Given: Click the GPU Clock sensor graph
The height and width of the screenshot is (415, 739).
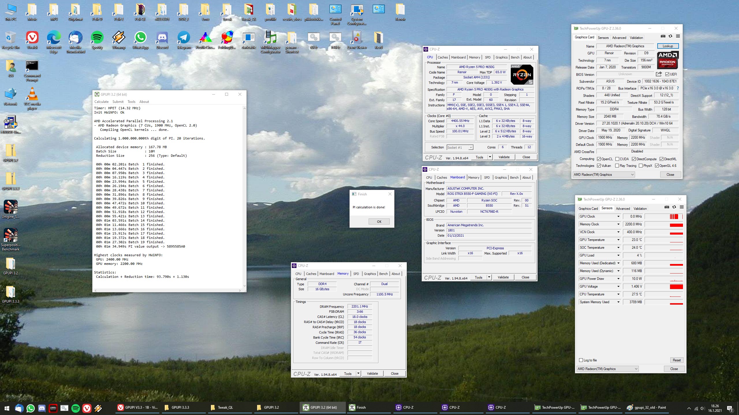Looking at the screenshot, I should pyautogui.click(x=664, y=216).
